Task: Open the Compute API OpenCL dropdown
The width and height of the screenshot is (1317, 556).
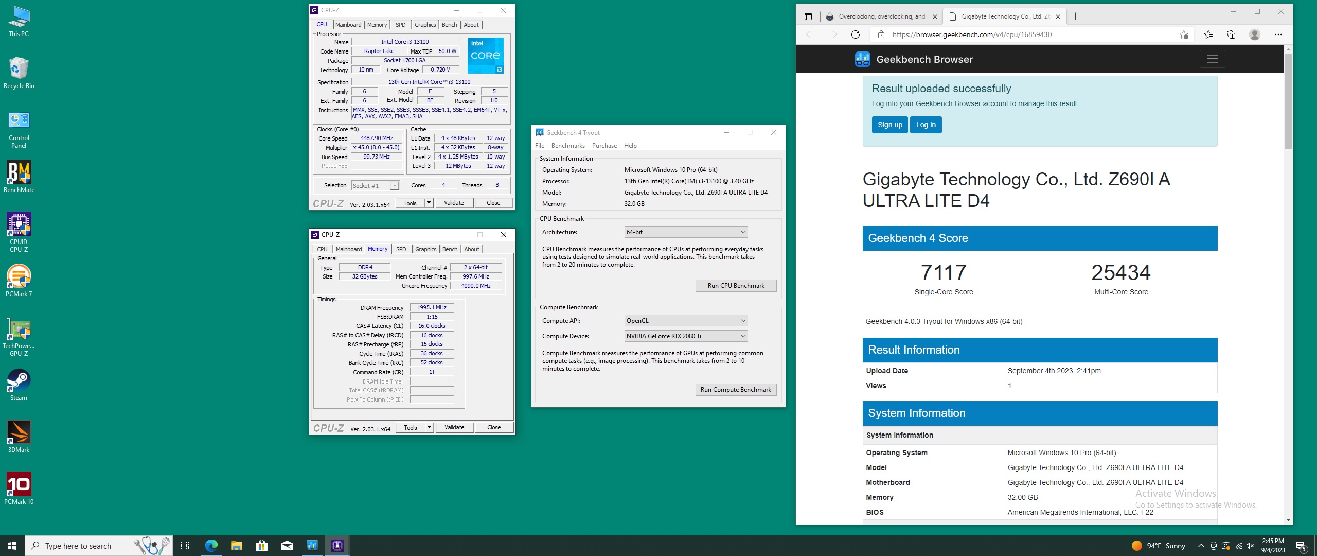Action: coord(686,321)
